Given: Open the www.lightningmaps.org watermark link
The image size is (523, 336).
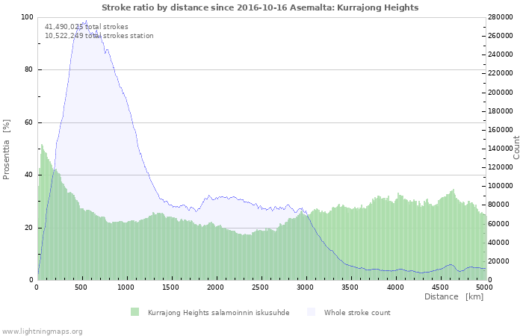Looking at the screenshot, I should pos(42,331).
